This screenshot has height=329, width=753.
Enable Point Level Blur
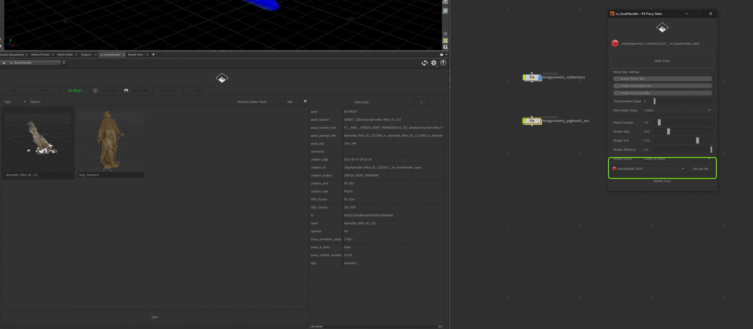point(617,93)
